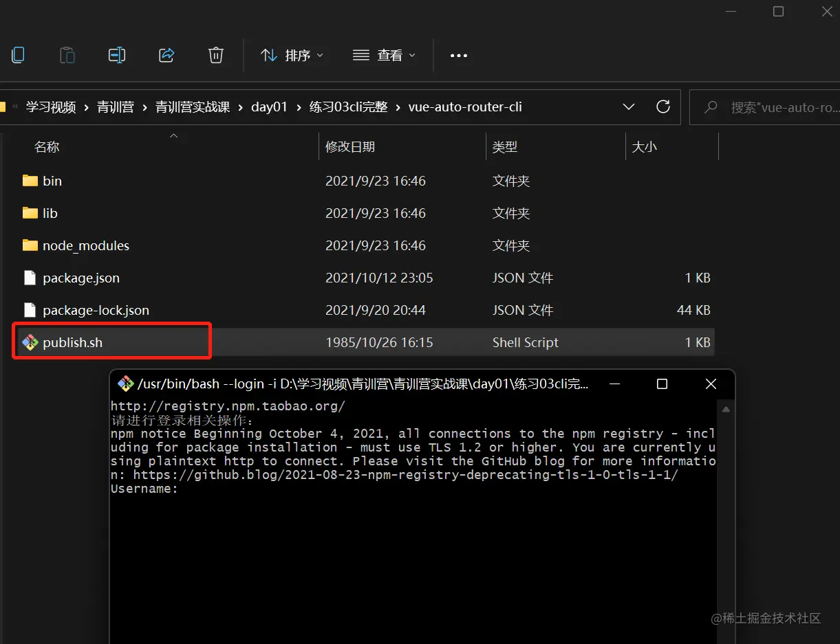Expand chevron after 青训营实战课 breadcrumb
The width and height of the screenshot is (840, 644).
pos(241,107)
